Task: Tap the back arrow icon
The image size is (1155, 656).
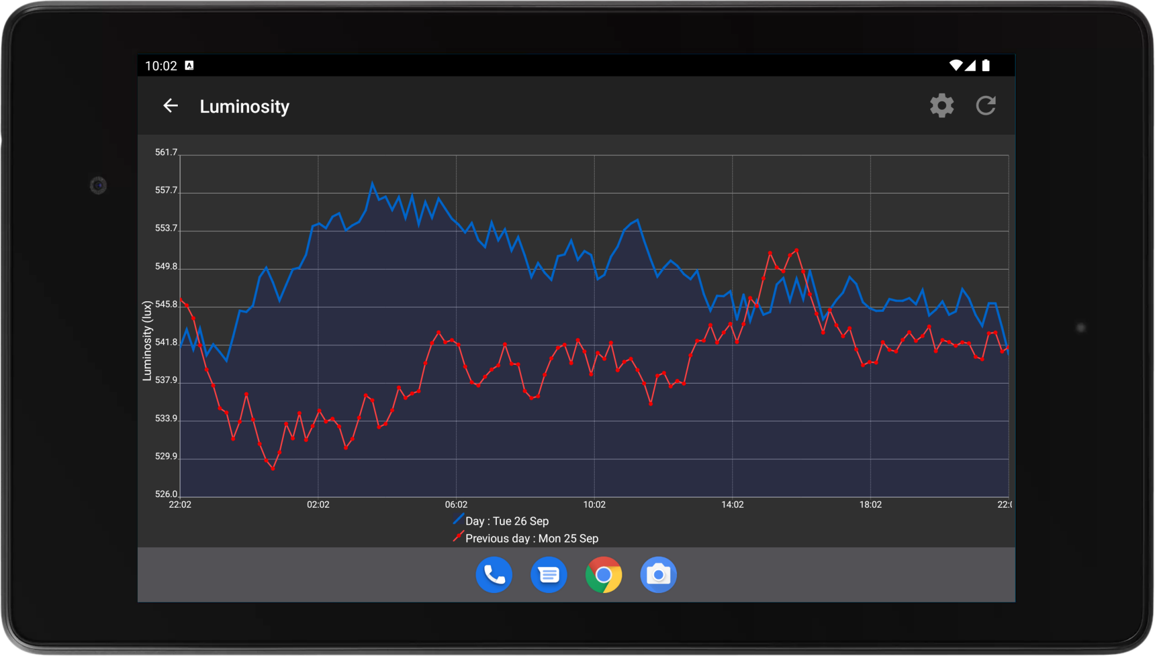Action: coord(170,106)
